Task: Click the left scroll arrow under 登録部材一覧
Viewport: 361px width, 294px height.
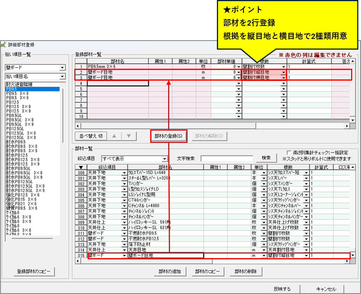Action: tap(78, 126)
